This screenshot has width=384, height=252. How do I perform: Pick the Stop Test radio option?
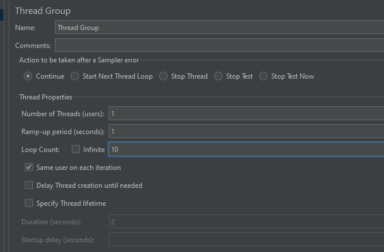[x=219, y=76]
